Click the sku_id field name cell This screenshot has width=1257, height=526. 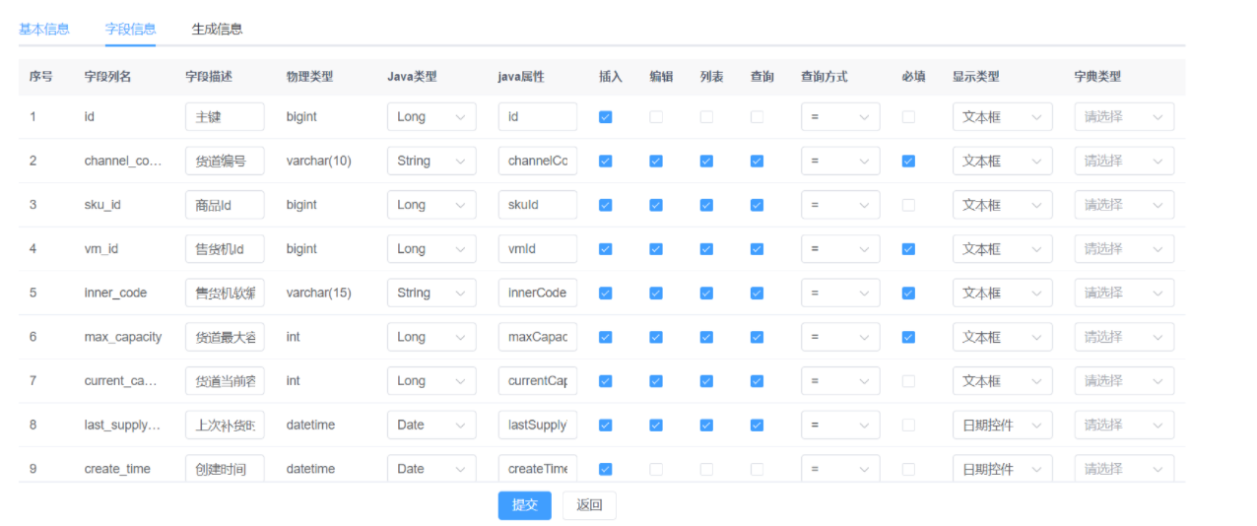(x=101, y=205)
